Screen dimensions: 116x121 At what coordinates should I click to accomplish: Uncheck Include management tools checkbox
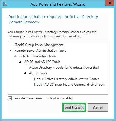pos(10,98)
